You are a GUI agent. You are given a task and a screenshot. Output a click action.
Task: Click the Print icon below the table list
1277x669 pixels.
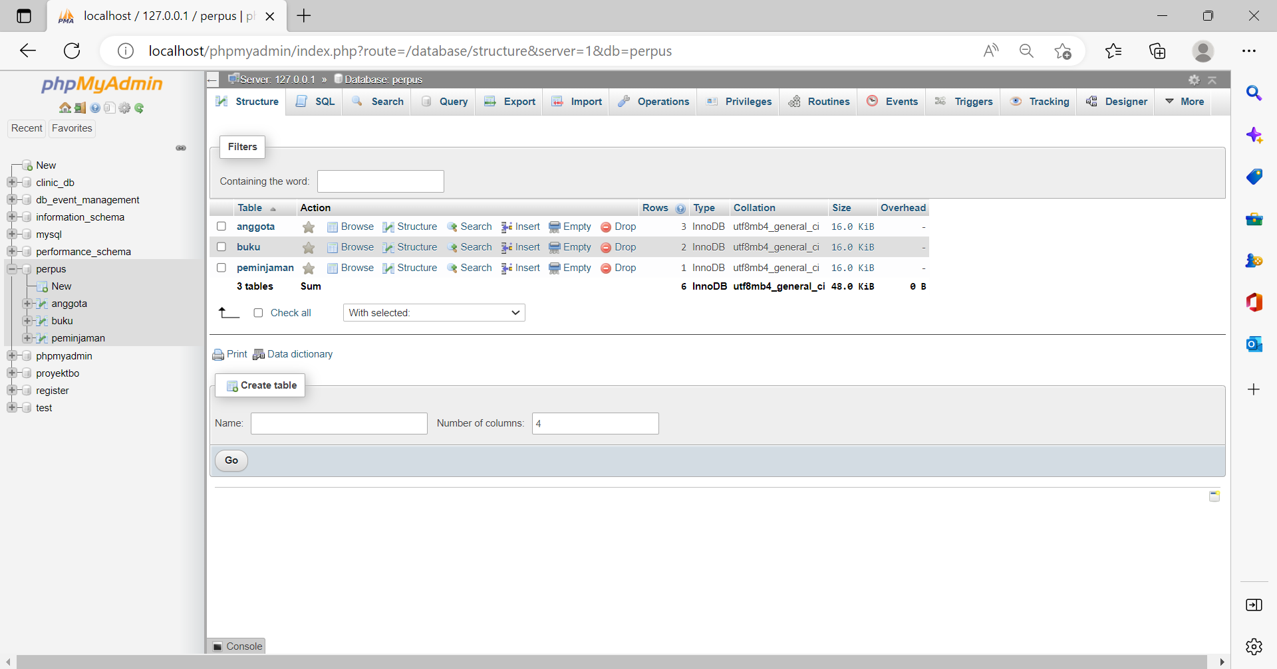coord(228,354)
